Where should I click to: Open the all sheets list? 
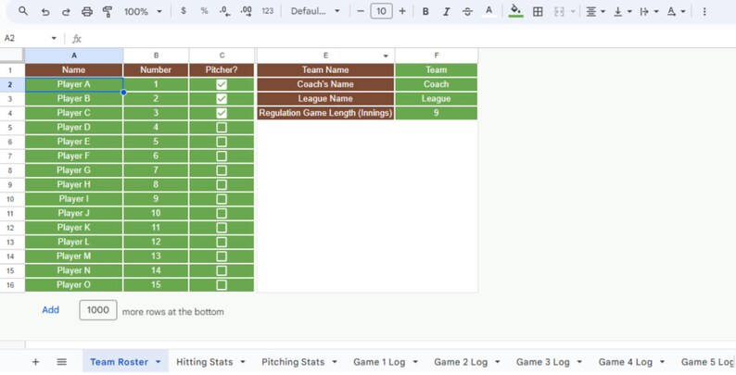click(61, 362)
